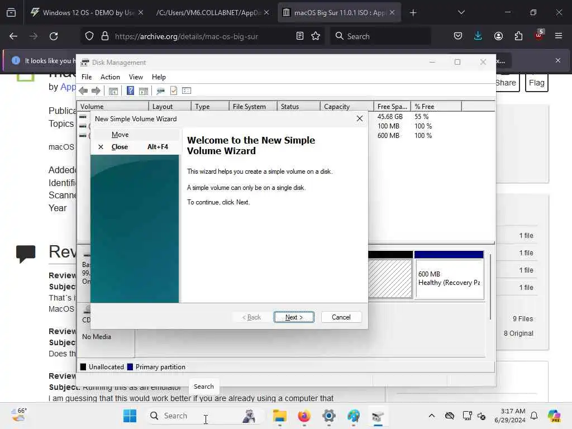Open the Action menu in Disk Management
The width and height of the screenshot is (572, 429).
click(110, 77)
